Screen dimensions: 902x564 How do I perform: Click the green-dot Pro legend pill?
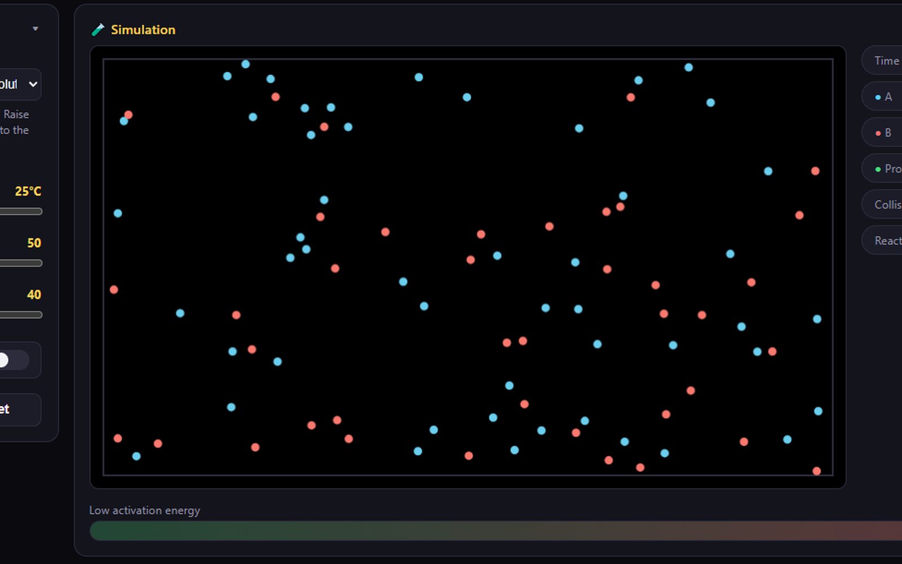point(882,169)
